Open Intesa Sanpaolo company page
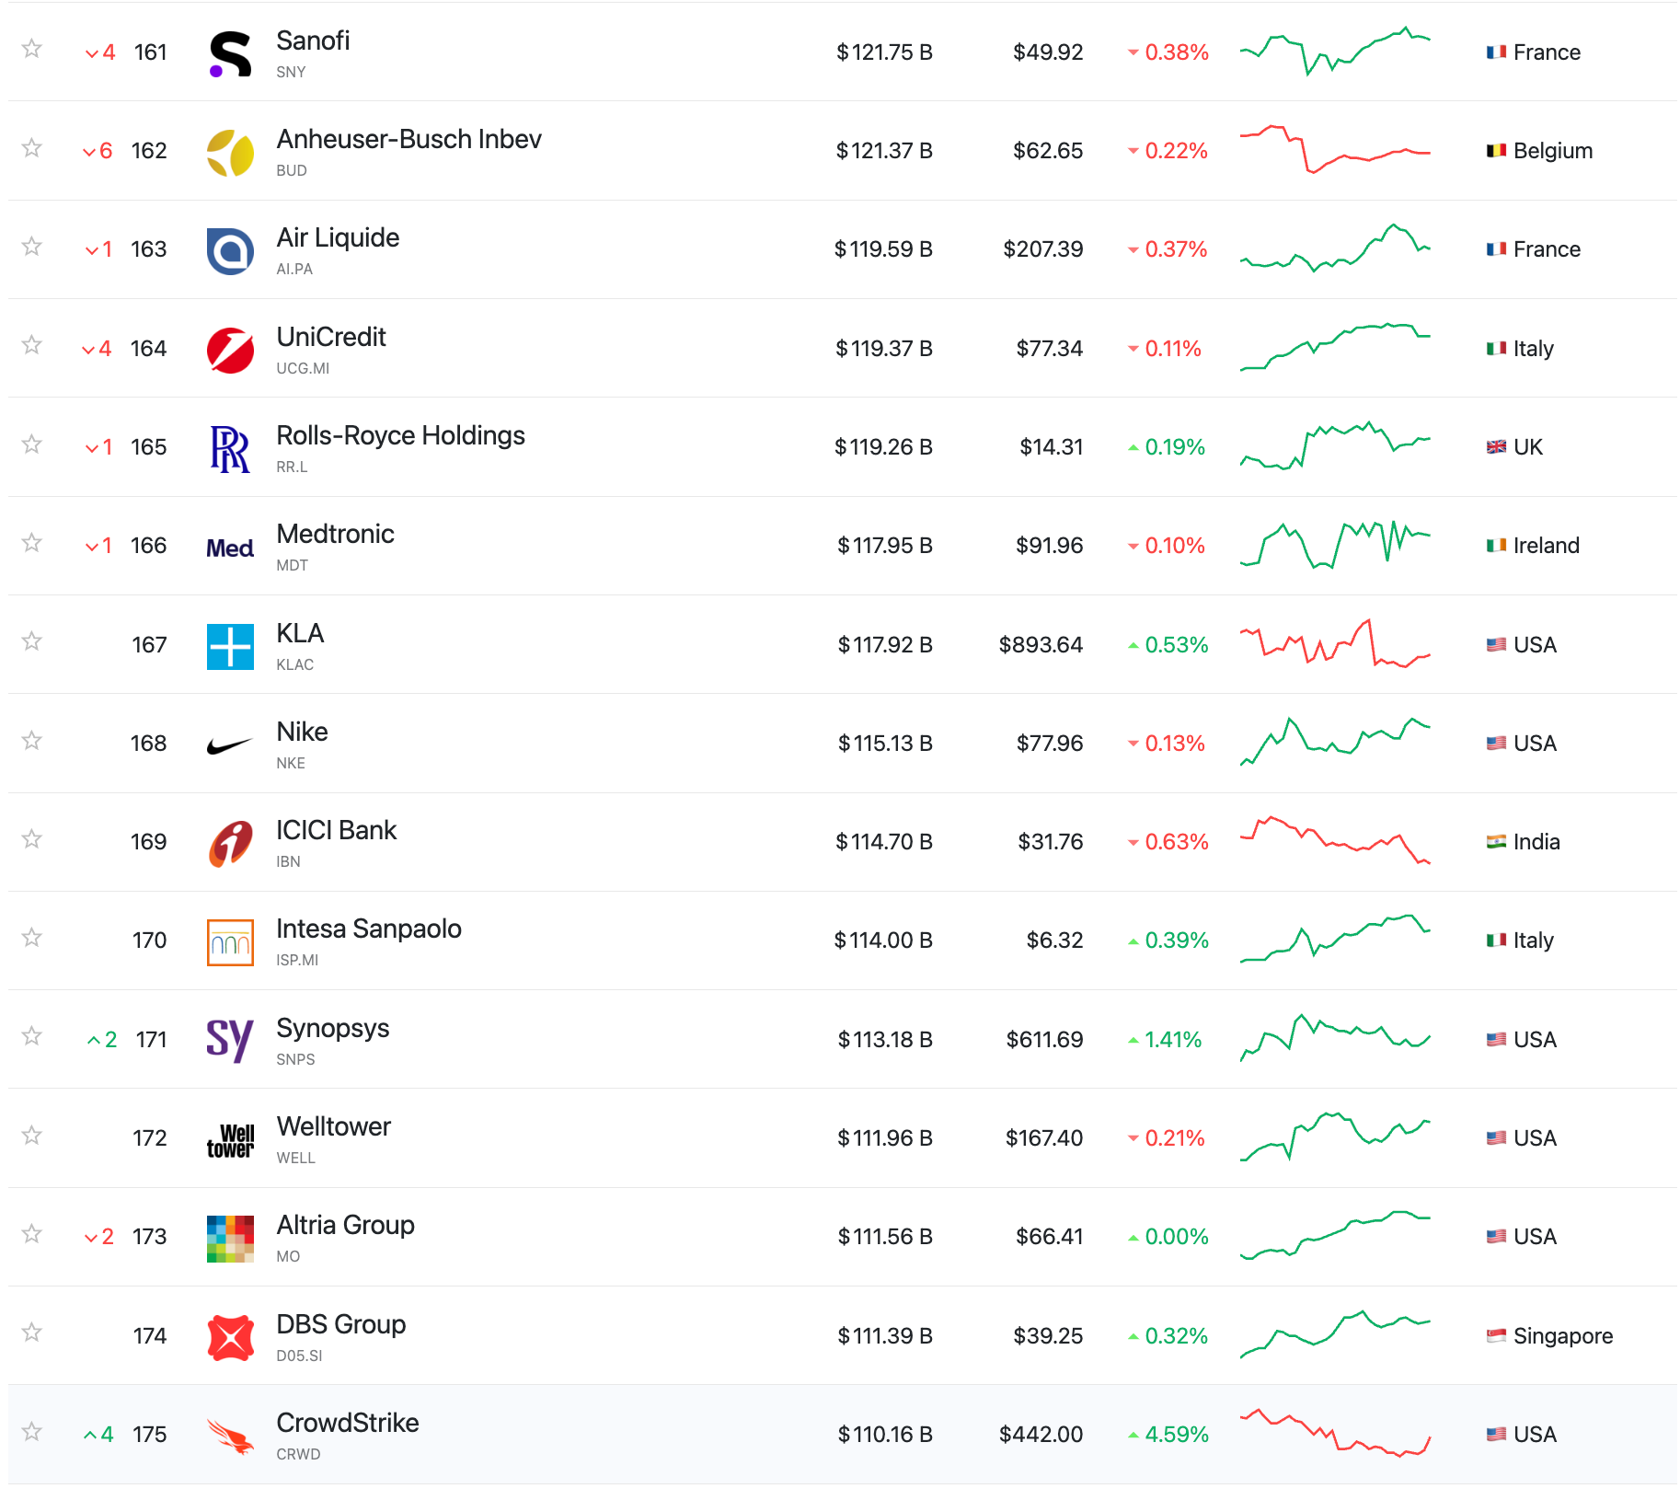Screen dimensions: 1680x1500 (368, 929)
